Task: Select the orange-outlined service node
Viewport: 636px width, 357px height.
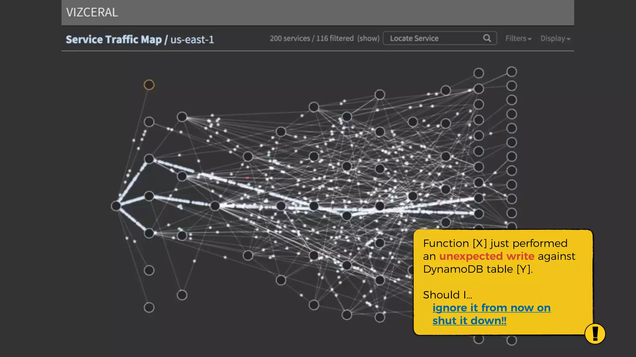Action: click(149, 85)
